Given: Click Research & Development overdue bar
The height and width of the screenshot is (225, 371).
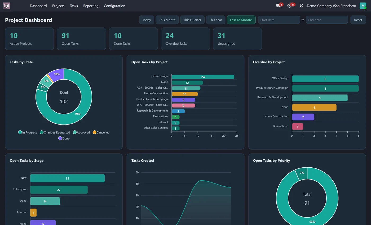Looking at the screenshot, I should tap(320, 98).
